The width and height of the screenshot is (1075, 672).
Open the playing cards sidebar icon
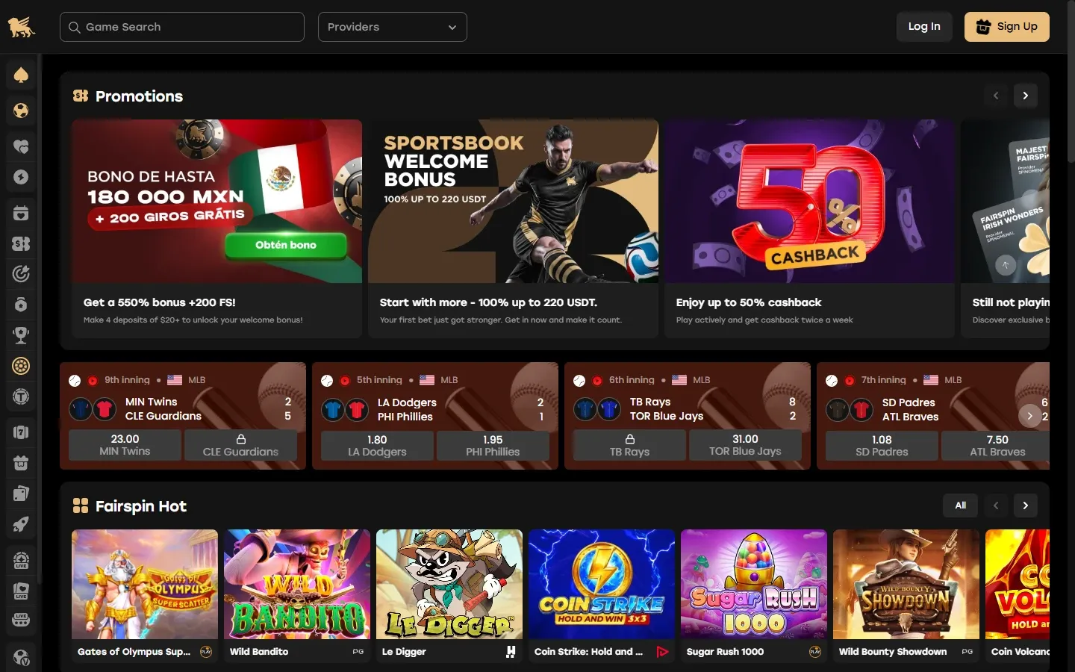point(21,494)
